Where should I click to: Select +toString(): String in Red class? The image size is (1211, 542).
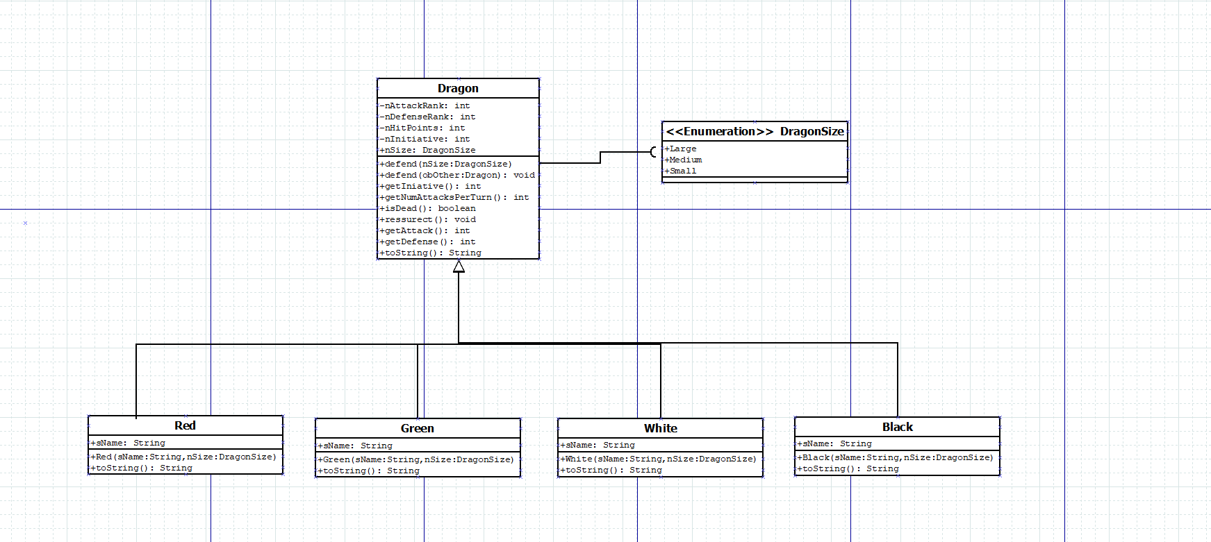tap(142, 468)
